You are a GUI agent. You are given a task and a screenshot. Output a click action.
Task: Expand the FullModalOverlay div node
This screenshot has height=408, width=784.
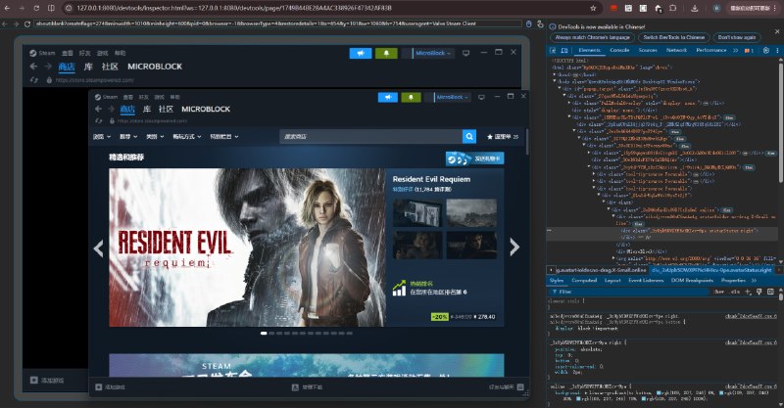click(x=569, y=103)
